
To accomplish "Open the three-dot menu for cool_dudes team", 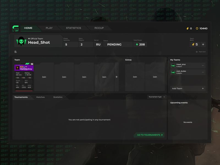I will [x=203, y=72].
